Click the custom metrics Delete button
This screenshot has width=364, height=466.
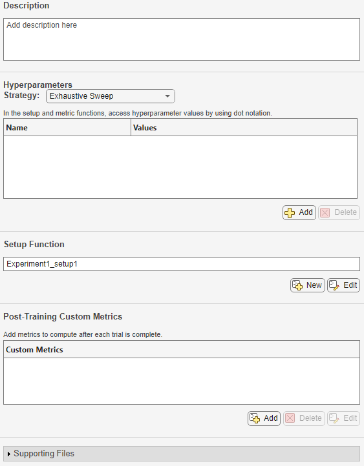[x=304, y=418]
